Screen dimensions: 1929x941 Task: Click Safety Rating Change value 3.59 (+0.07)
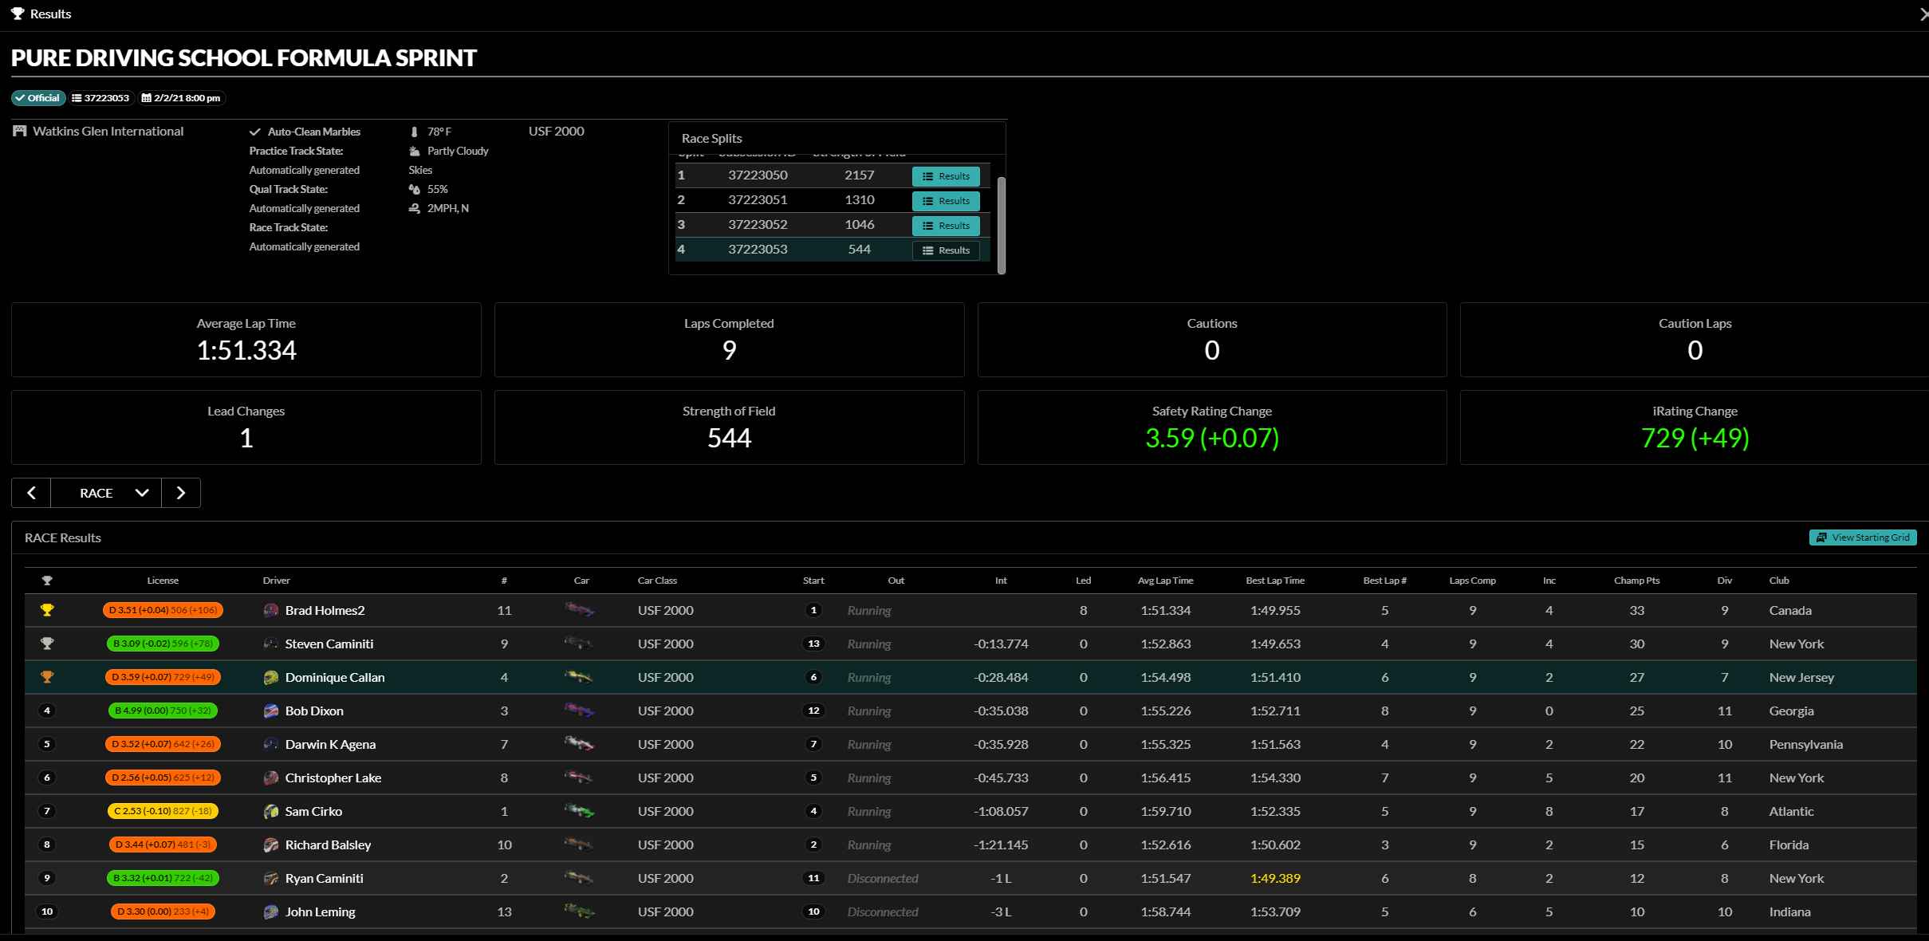(x=1211, y=438)
